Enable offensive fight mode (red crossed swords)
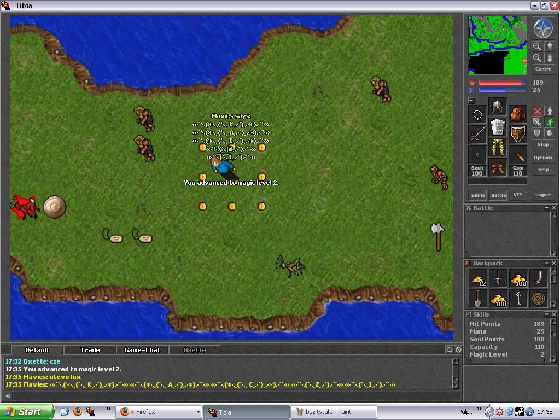Screen dimensions: 560x420 pos(537,112)
